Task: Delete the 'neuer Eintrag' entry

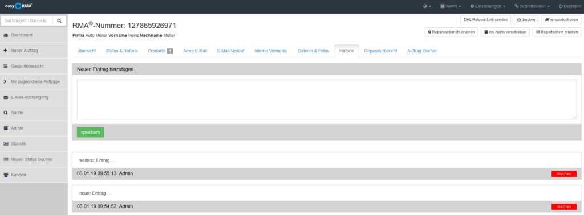Action: [563, 207]
